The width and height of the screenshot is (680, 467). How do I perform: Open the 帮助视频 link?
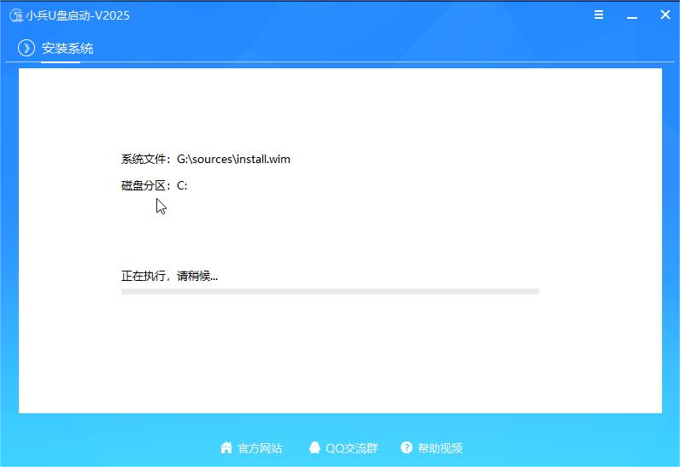440,448
